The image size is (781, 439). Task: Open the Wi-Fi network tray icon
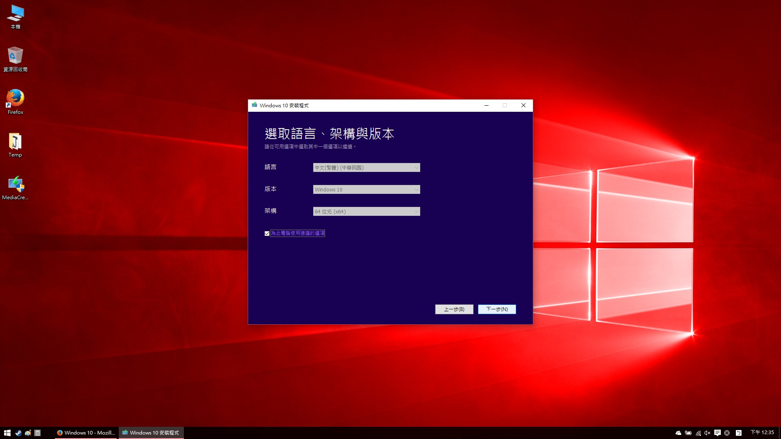(698, 433)
